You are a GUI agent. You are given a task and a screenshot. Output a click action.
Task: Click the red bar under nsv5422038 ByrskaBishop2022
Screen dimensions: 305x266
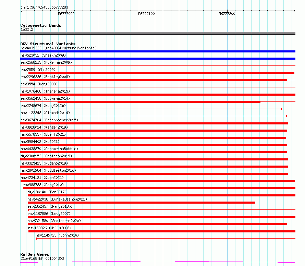(141, 203)
